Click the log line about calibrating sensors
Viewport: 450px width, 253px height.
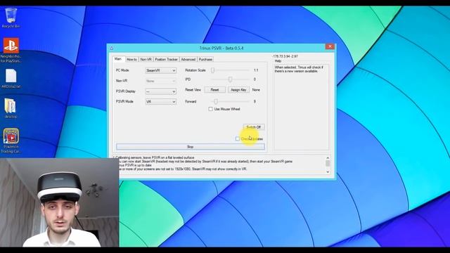(x=155, y=157)
